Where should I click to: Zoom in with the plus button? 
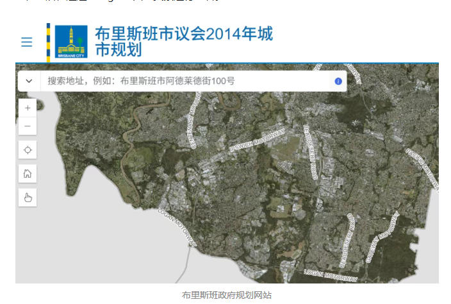pos(28,108)
